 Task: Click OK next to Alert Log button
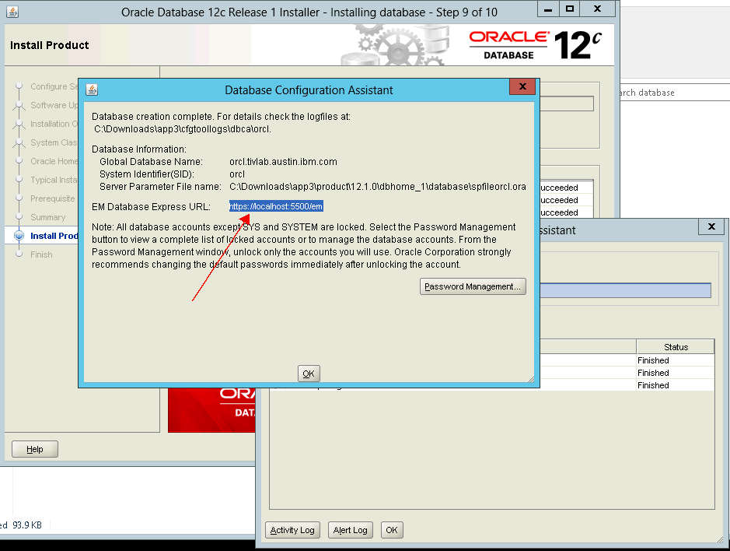392,530
